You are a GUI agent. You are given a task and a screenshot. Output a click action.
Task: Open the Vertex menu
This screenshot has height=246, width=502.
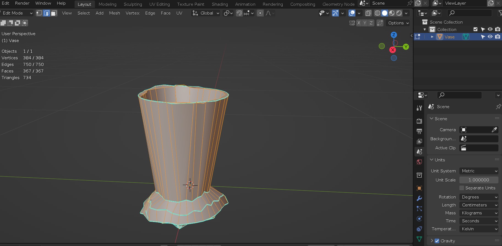(132, 13)
